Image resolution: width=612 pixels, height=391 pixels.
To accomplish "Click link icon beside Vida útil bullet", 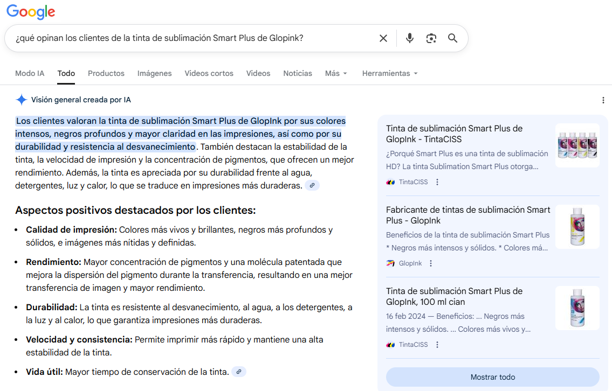I will [239, 372].
